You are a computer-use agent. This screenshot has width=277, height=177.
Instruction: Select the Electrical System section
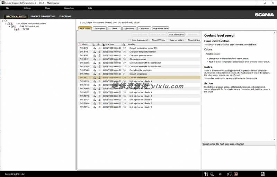point(16,16)
